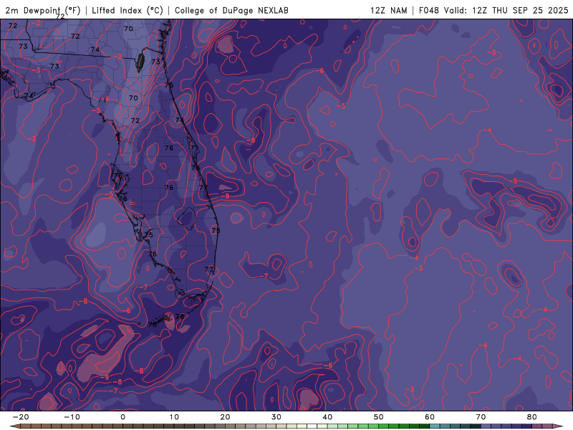Click the 80 label on the color scale
Screen dimensions: 573x430
(532, 417)
